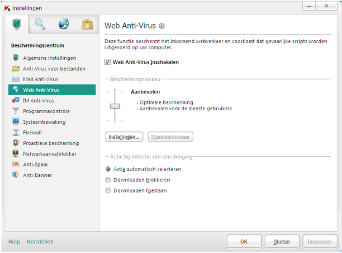Open the Scan tab with magnifier icon

(x=40, y=24)
